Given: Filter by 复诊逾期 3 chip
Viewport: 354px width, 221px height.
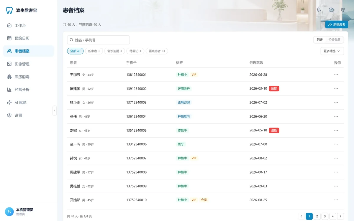Looking at the screenshot, I should [114, 51].
